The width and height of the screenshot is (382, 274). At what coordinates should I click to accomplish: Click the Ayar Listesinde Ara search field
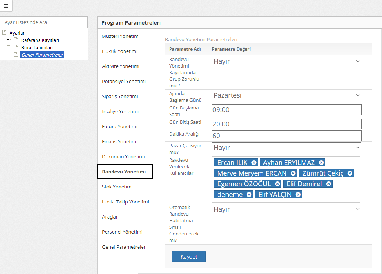[44, 22]
